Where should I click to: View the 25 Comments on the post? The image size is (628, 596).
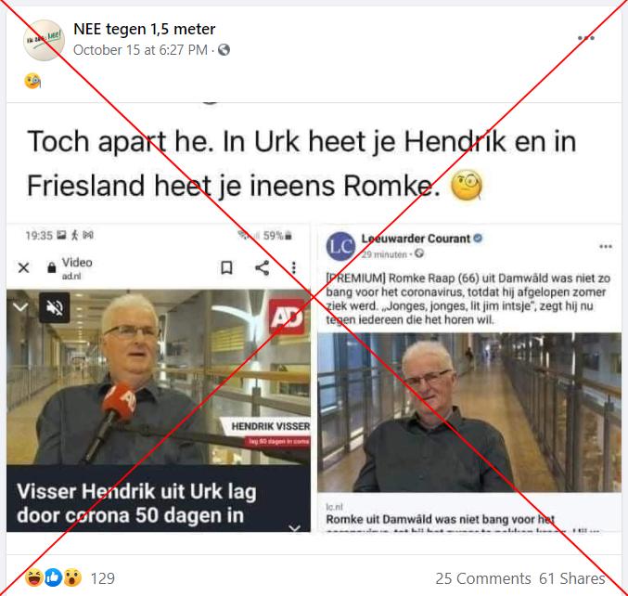(482, 578)
